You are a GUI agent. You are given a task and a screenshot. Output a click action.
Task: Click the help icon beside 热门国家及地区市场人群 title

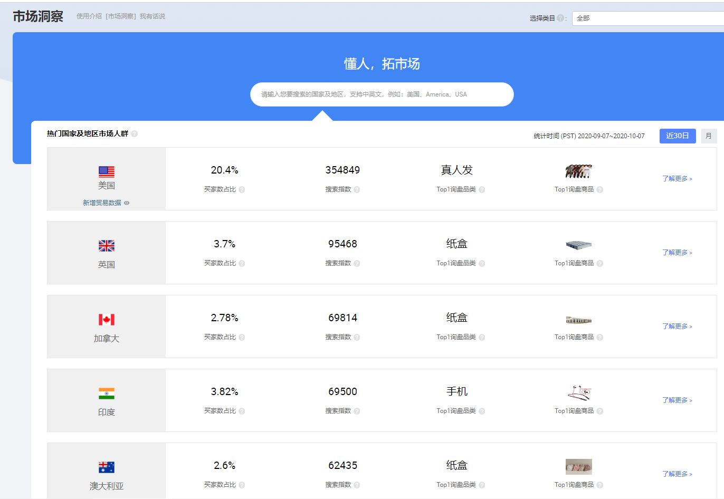135,133
